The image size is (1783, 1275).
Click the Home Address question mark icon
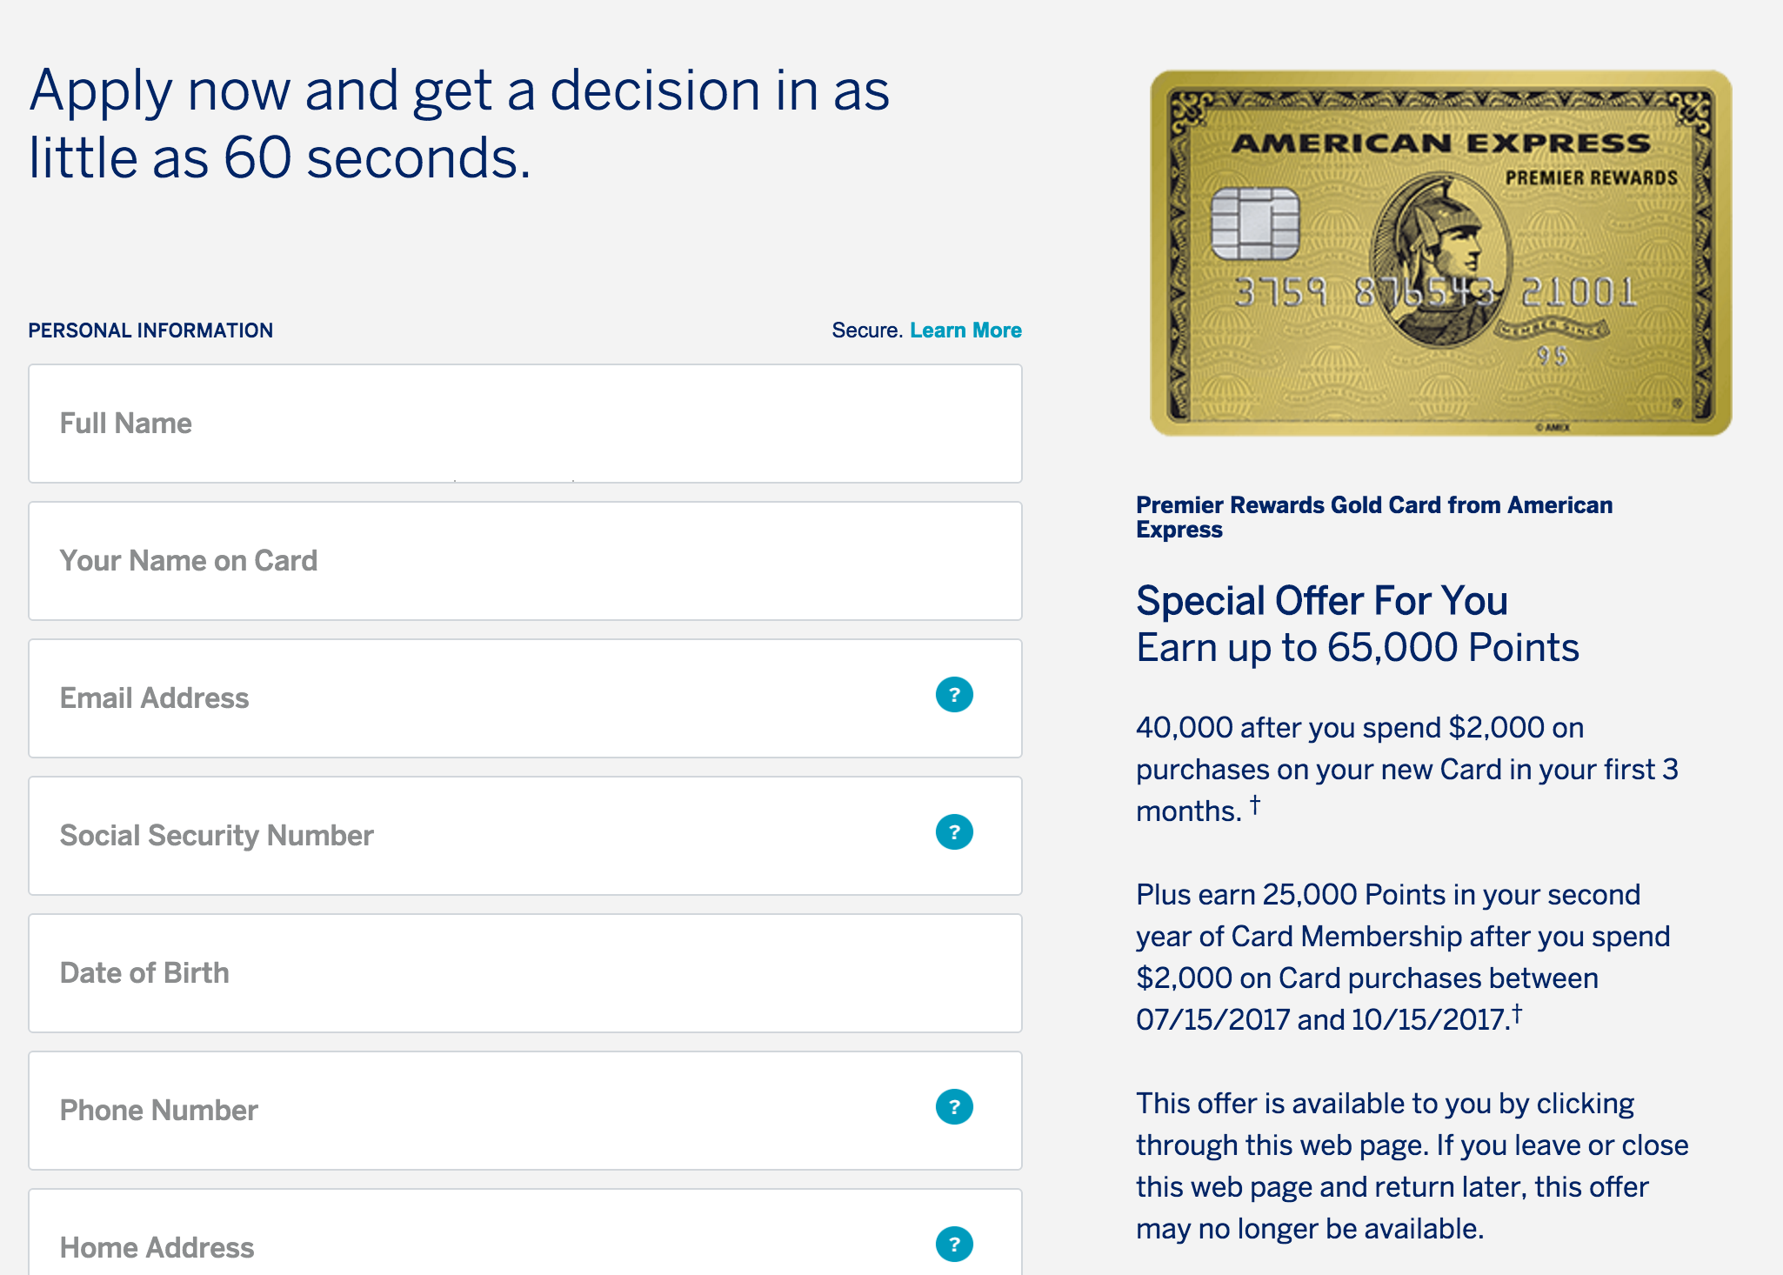tap(954, 1245)
